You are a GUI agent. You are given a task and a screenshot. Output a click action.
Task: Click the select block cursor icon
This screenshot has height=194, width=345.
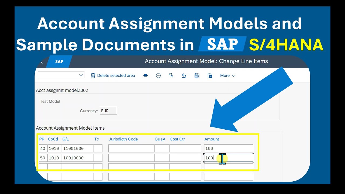[x=171, y=75]
